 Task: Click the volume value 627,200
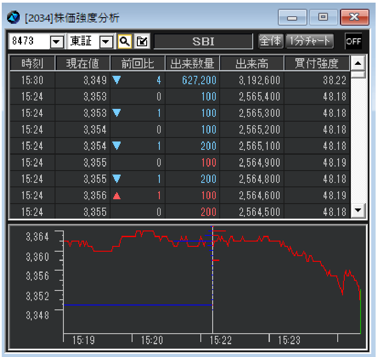click(x=199, y=80)
